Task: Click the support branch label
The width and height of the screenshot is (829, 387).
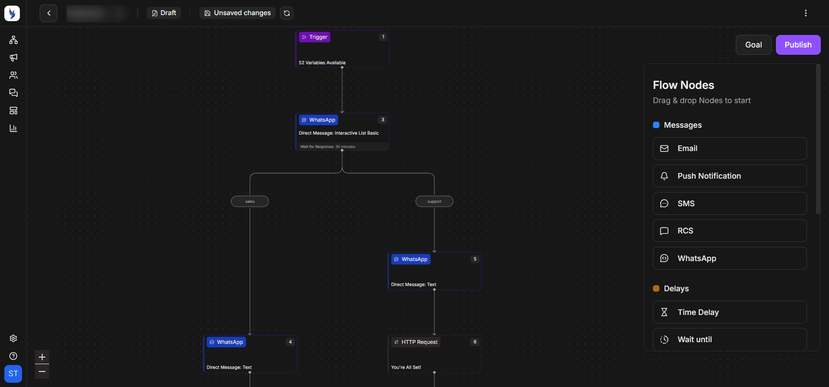Action: click(x=434, y=201)
